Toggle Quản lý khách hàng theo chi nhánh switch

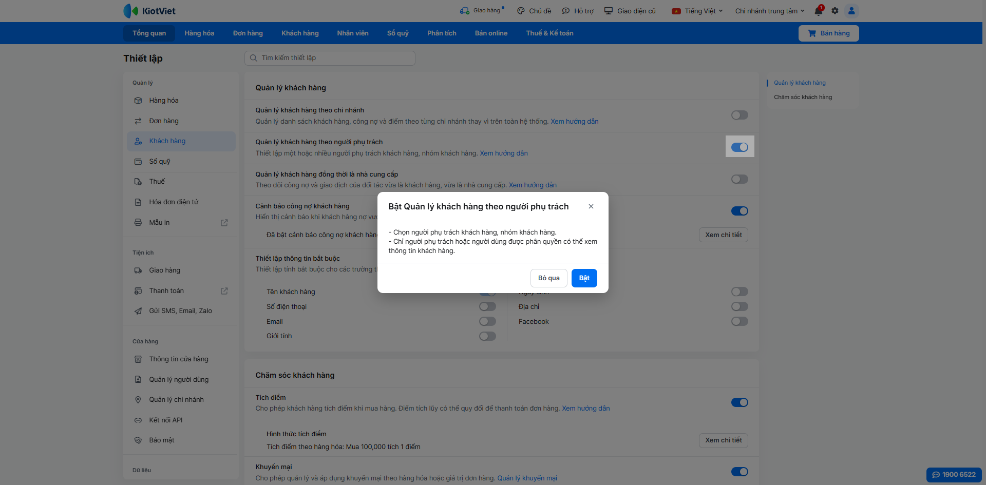739,115
